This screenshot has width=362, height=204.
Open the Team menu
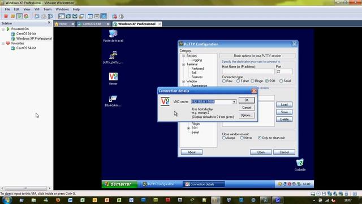point(48,9)
